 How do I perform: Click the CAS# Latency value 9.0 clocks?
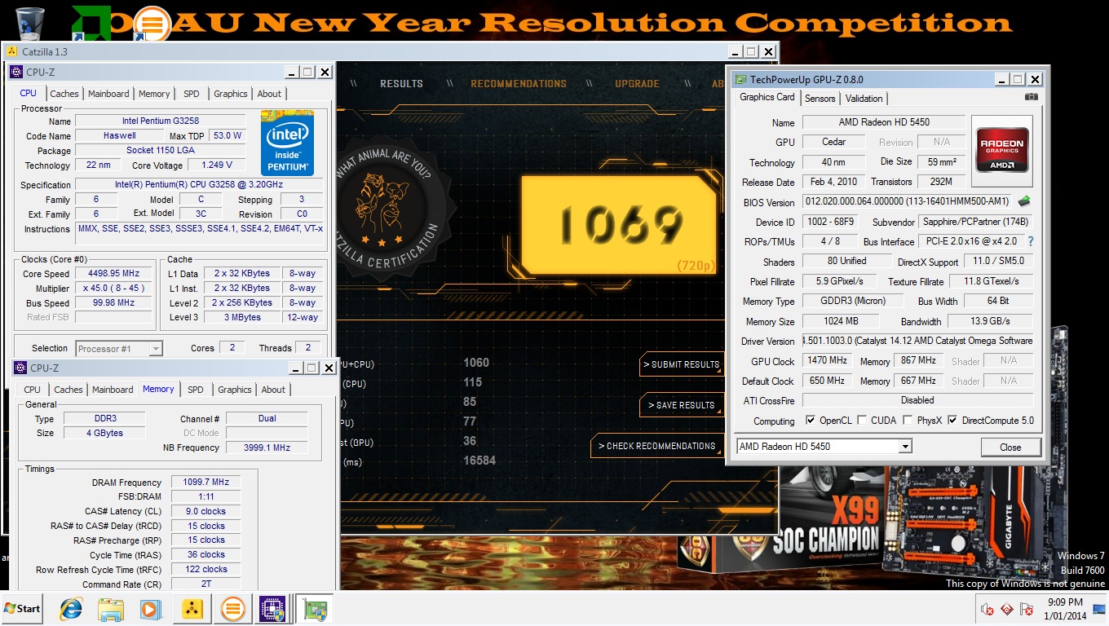(206, 512)
